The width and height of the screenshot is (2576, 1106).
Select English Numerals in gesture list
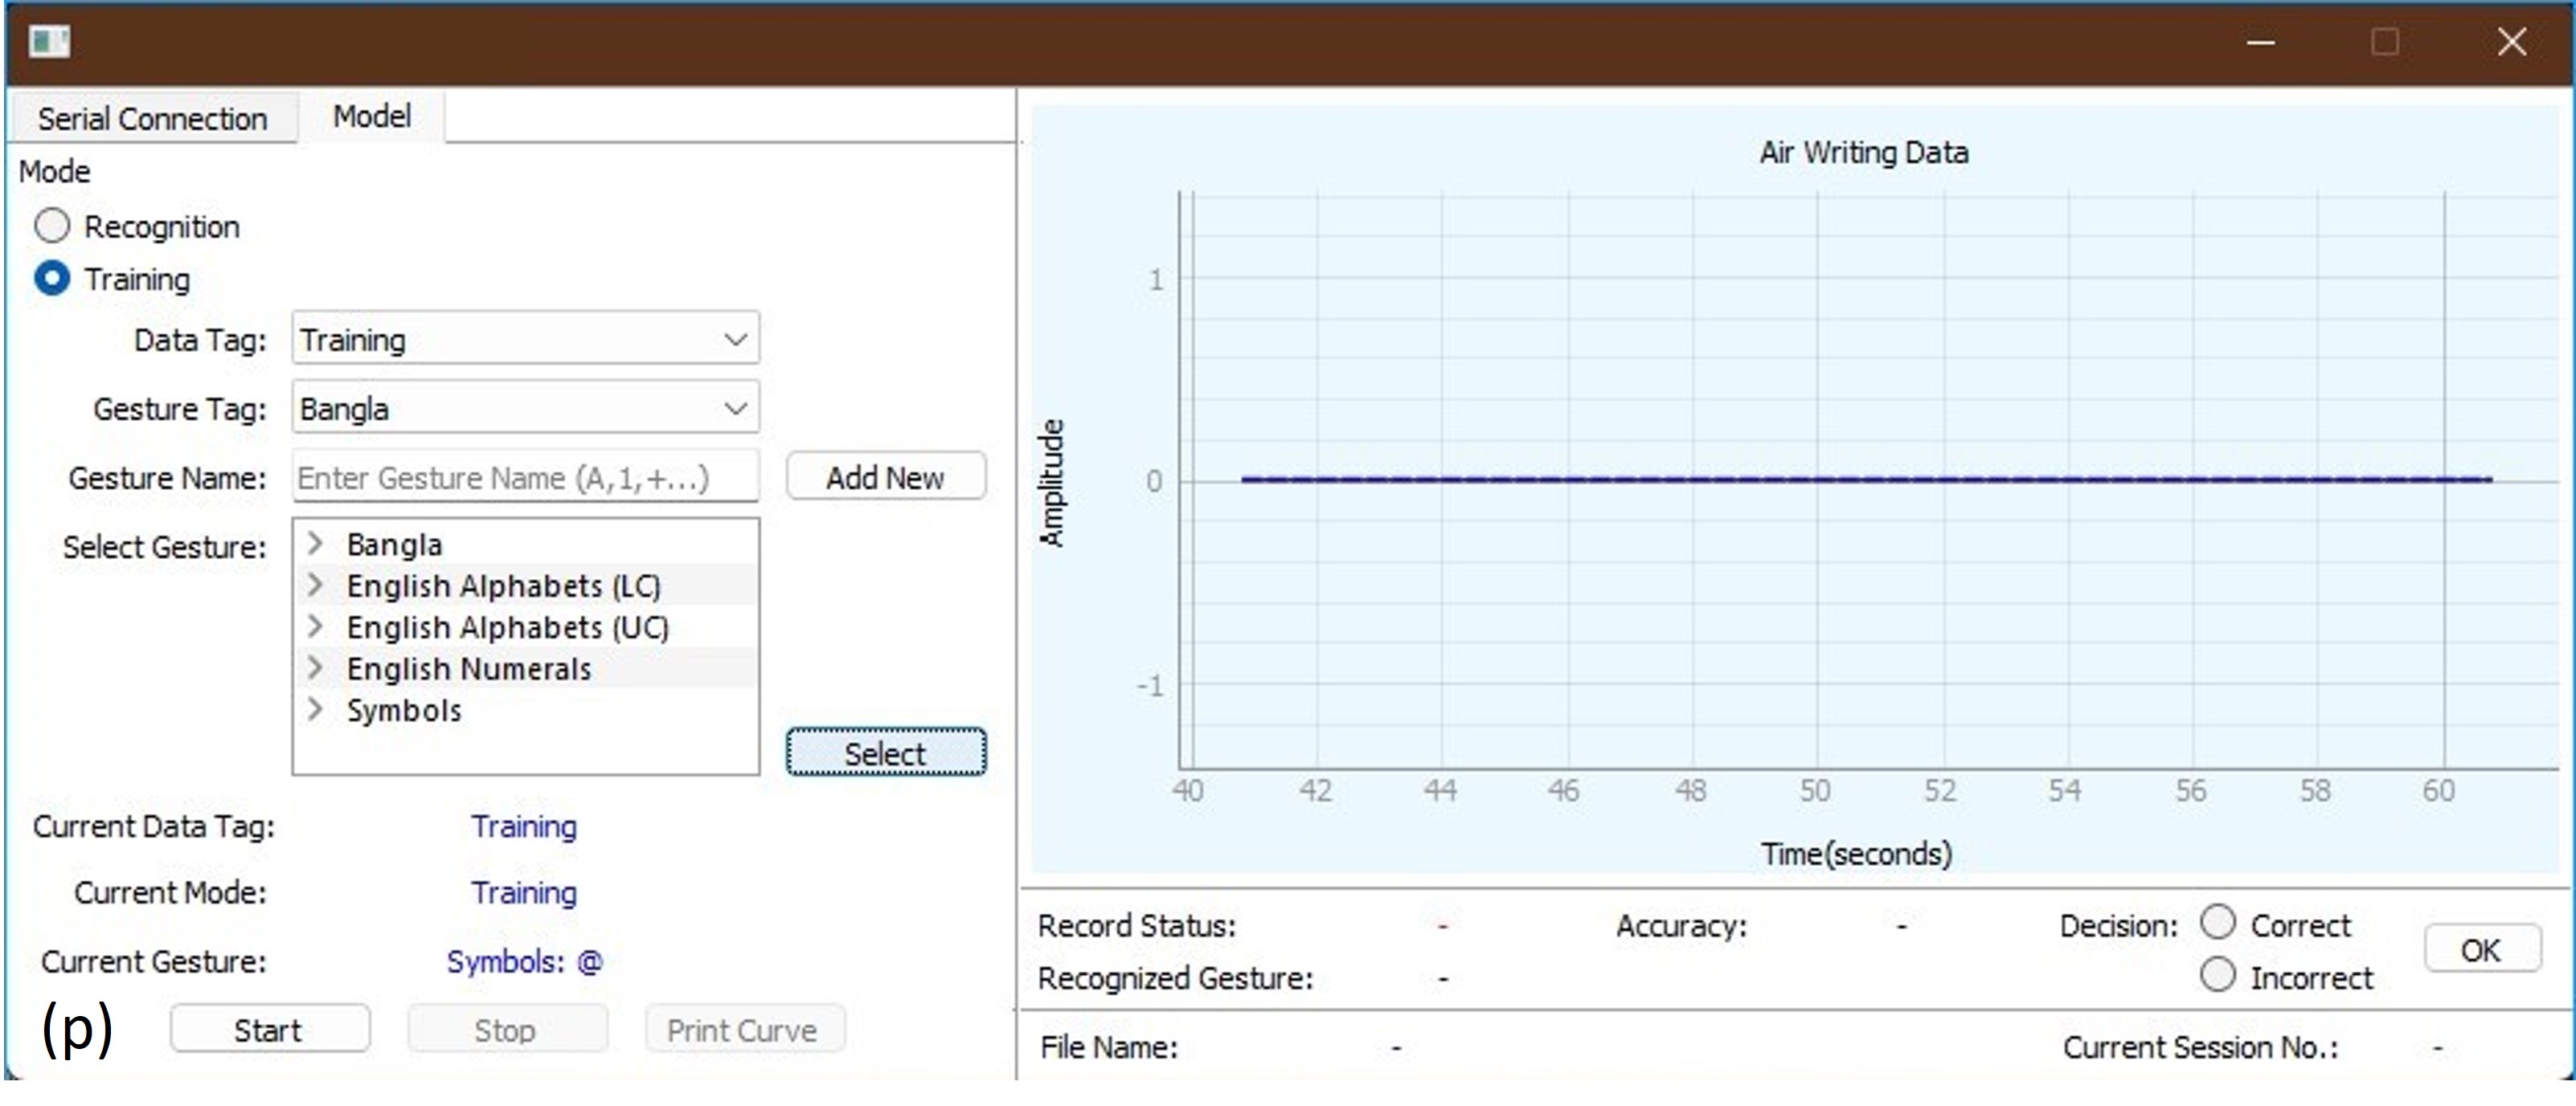468,668
